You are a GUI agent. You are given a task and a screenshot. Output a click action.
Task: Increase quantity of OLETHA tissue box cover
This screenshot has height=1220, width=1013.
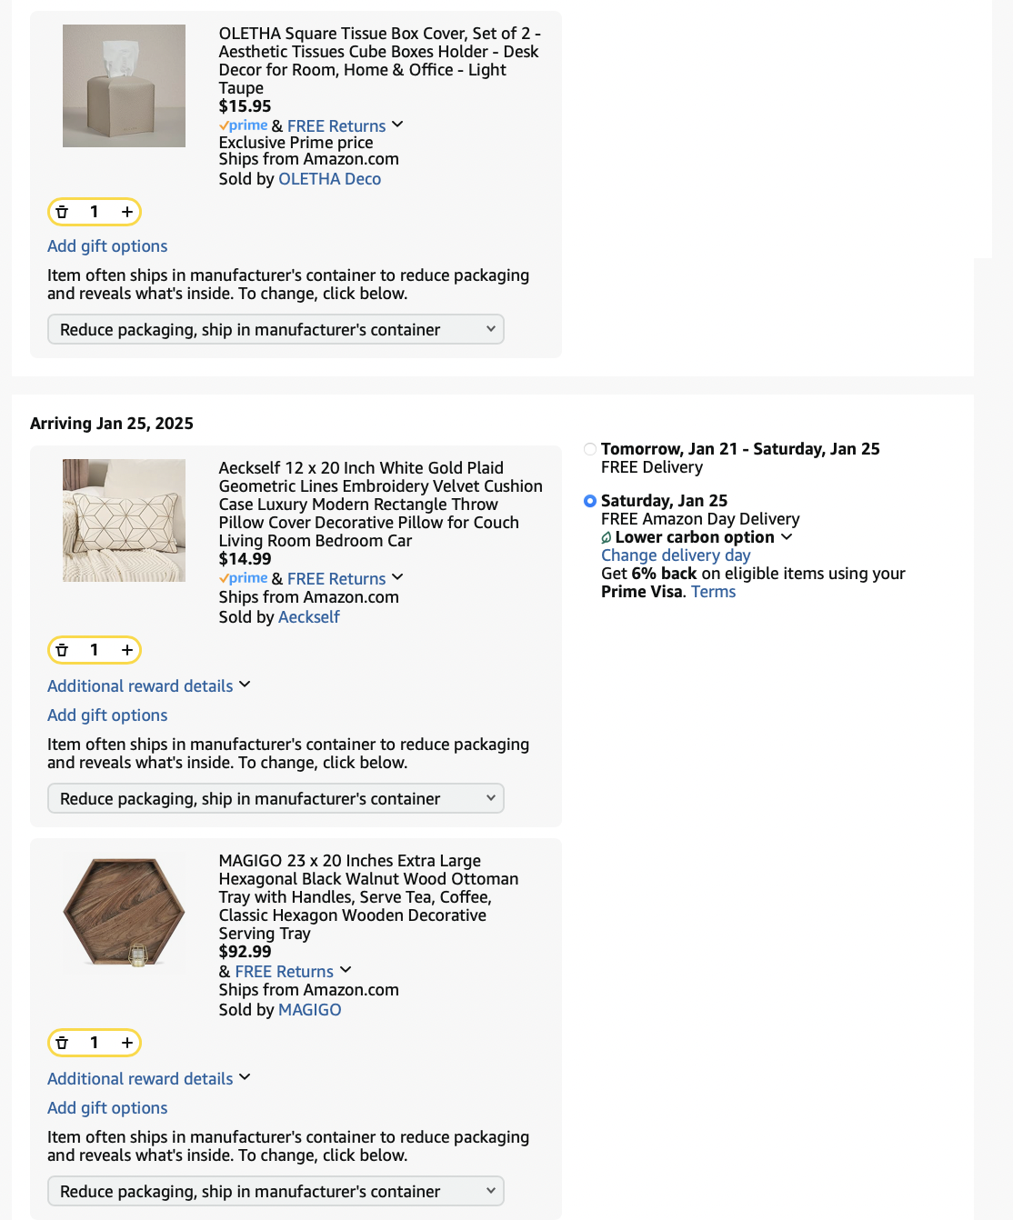pyautogui.click(x=127, y=212)
